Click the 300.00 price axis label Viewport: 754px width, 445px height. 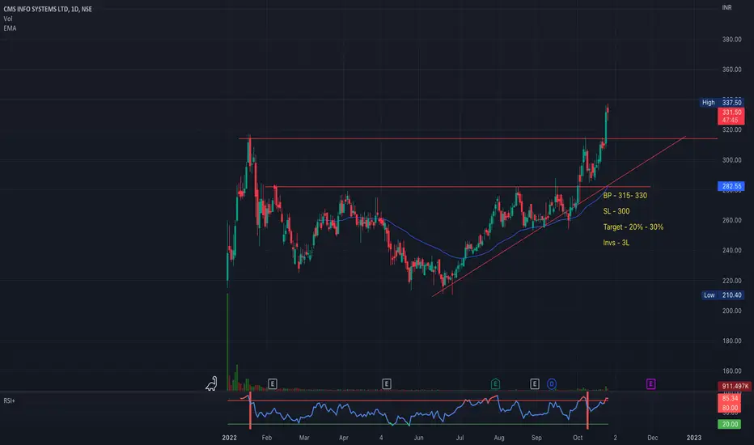click(731, 160)
